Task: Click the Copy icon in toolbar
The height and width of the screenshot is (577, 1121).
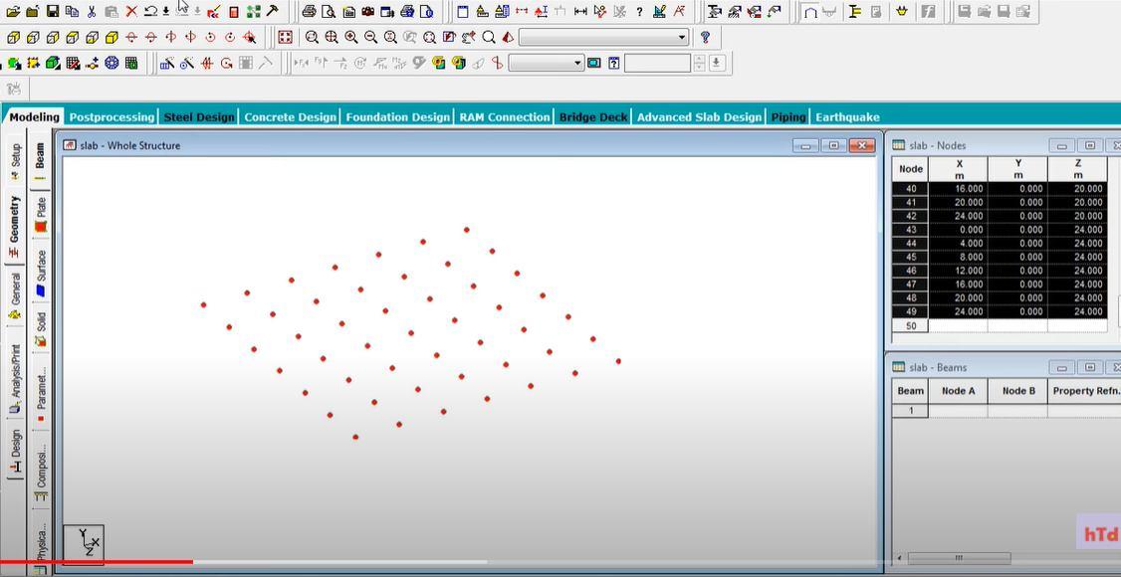Action: pyautogui.click(x=73, y=11)
